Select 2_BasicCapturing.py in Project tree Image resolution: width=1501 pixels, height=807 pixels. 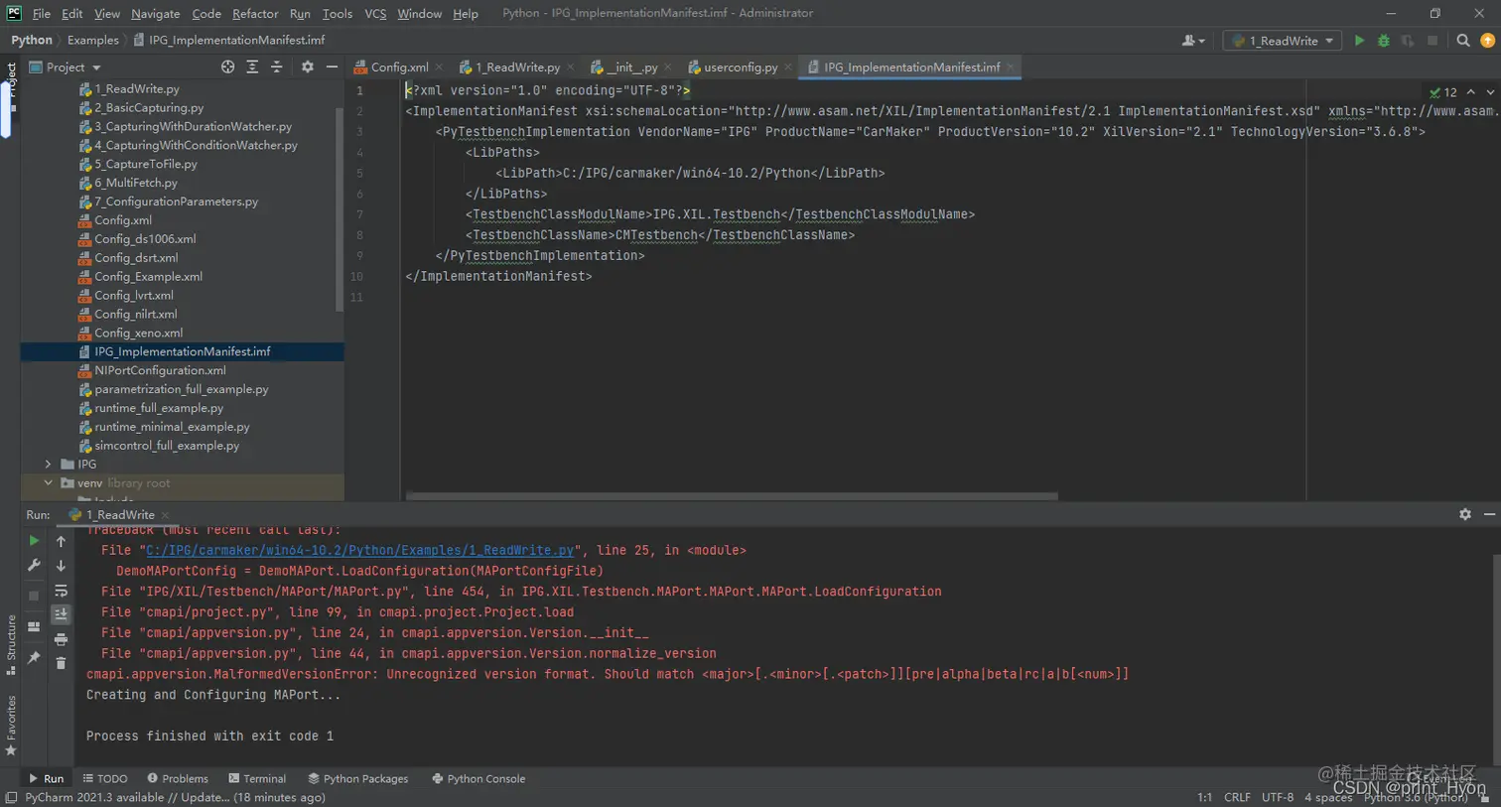click(149, 107)
